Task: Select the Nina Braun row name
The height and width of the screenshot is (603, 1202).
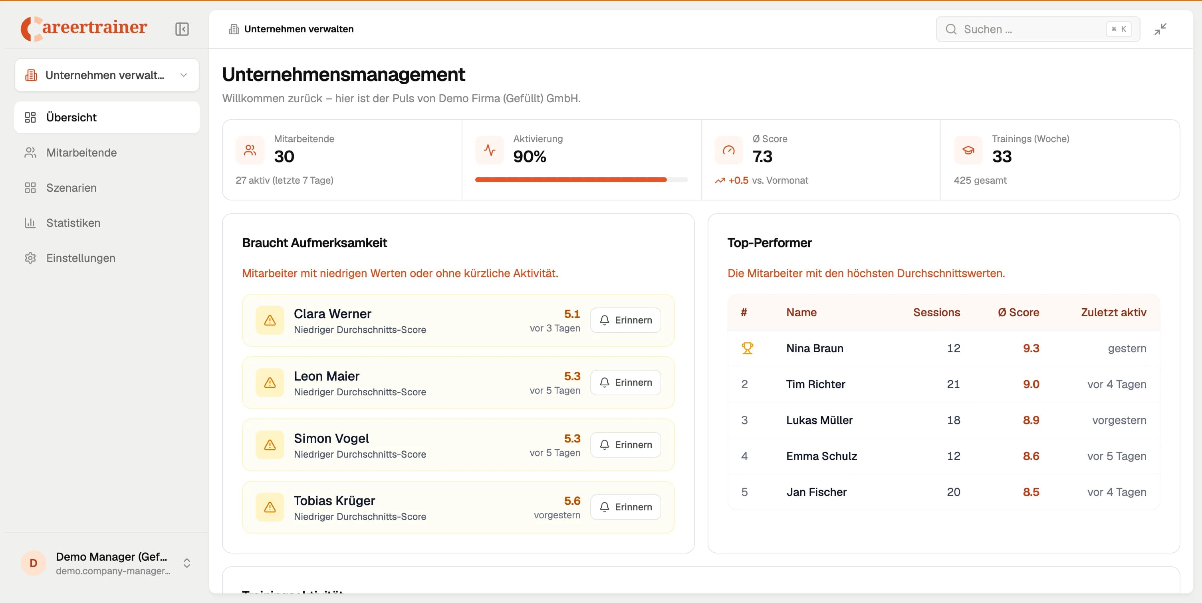Action: pyautogui.click(x=814, y=348)
